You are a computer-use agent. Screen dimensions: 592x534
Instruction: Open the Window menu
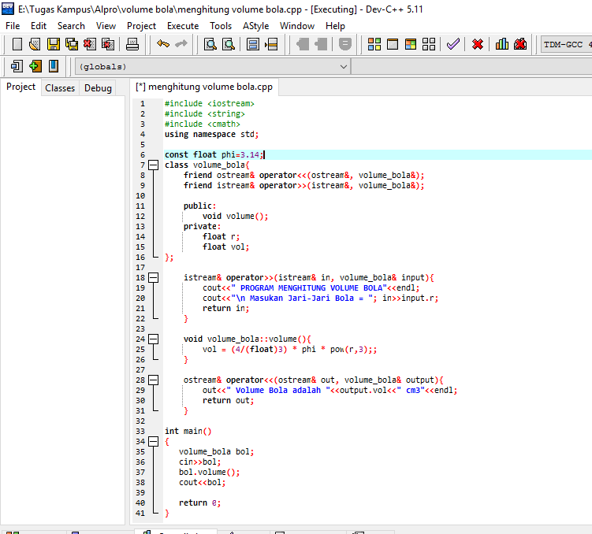tap(297, 26)
